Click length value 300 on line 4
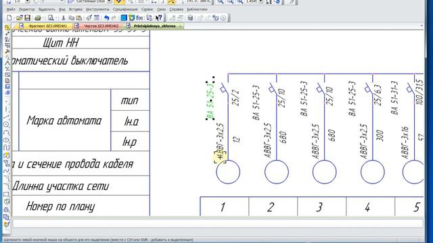 pos(380,136)
